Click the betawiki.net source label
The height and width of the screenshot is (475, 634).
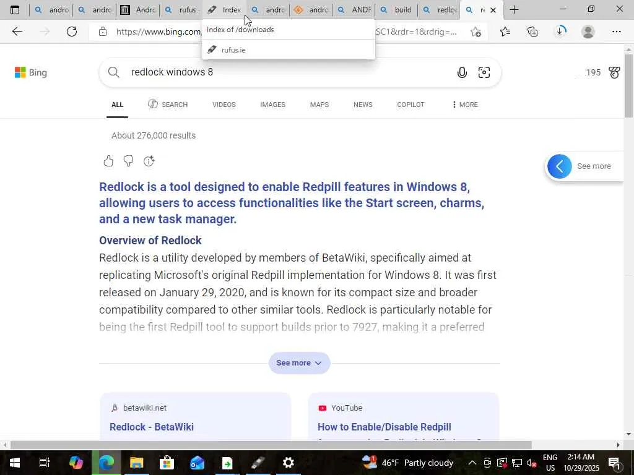[x=145, y=408]
